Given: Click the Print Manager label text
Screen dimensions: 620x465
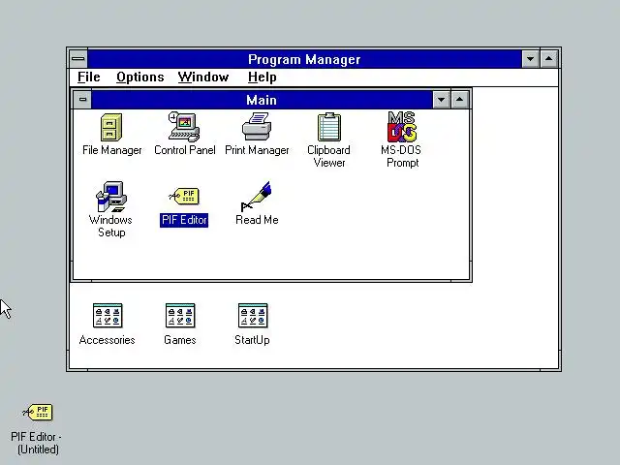Looking at the screenshot, I should [257, 150].
